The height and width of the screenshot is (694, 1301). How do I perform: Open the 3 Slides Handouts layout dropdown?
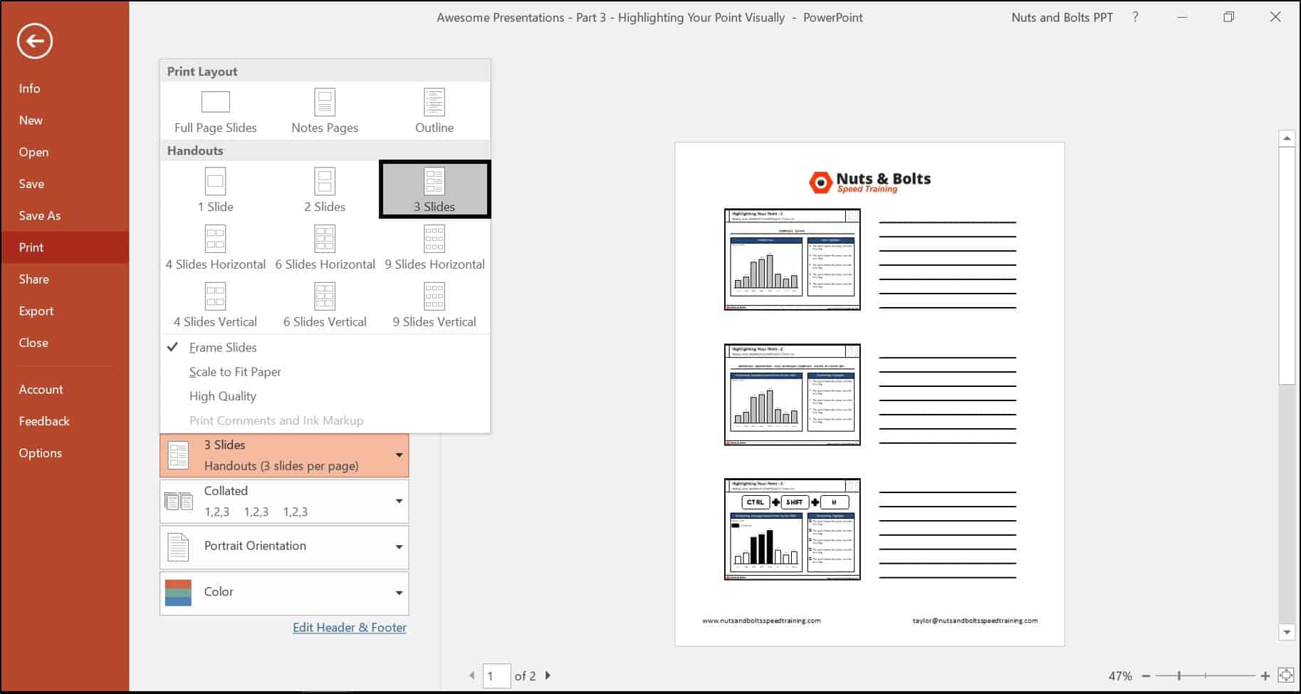pos(284,455)
